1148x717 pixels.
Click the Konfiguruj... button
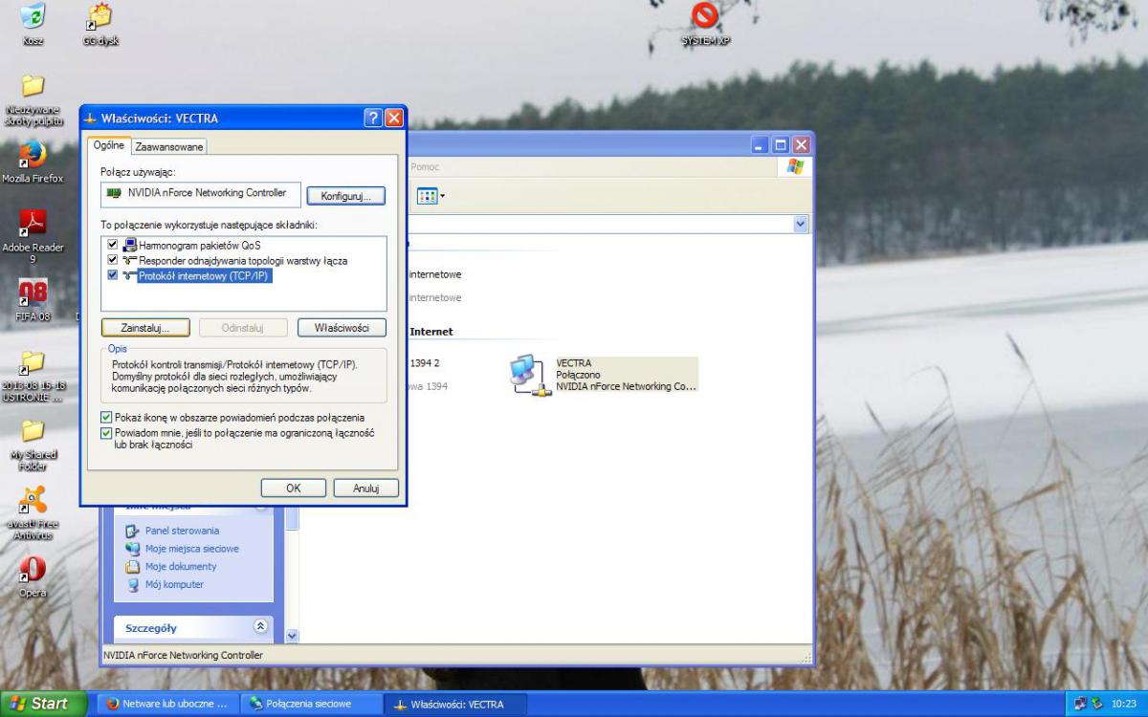[345, 195]
